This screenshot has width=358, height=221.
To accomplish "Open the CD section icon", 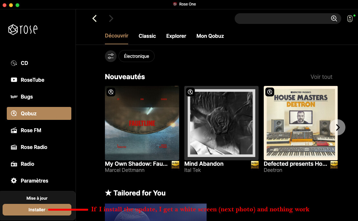I will tap(14, 63).
